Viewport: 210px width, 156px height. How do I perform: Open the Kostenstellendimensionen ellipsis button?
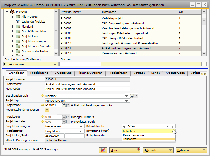click(47, 110)
